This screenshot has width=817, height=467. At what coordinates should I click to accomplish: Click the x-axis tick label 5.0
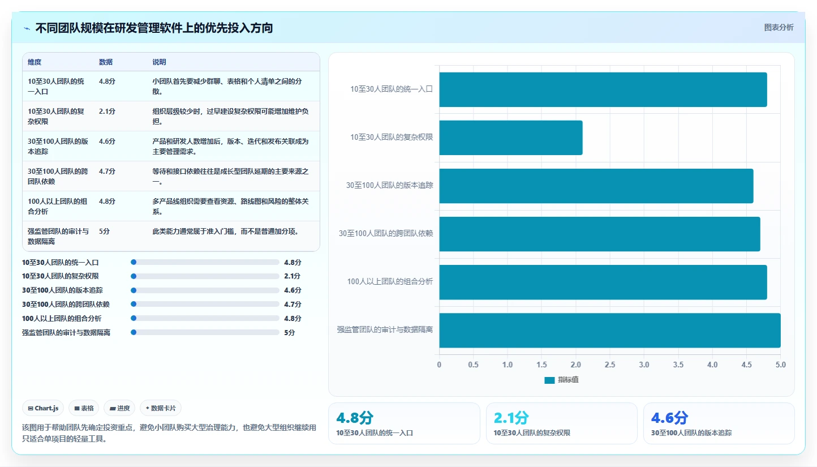781,365
